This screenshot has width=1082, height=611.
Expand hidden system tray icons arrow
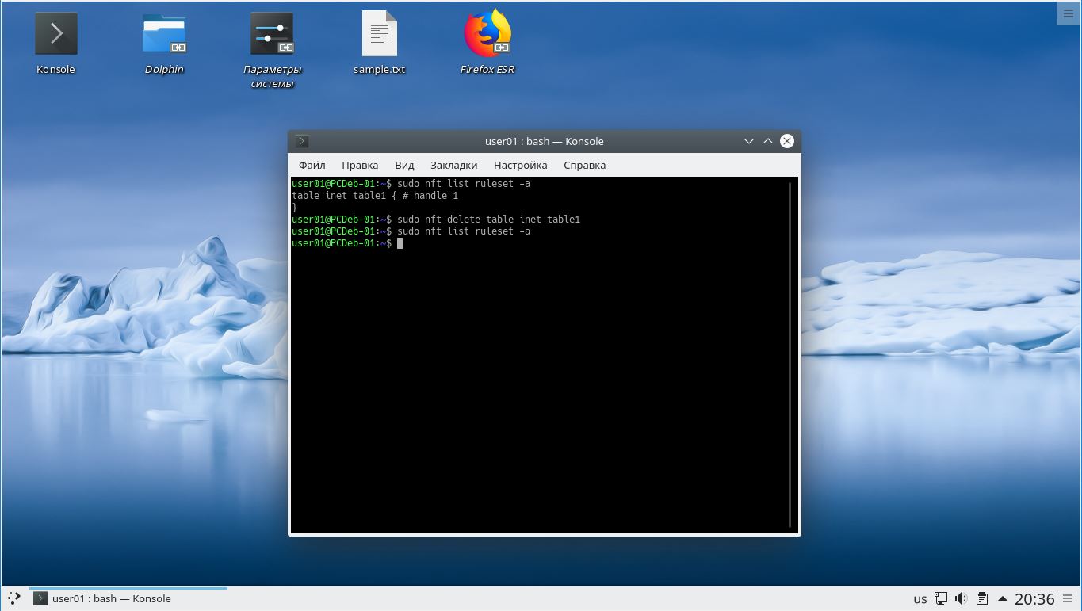(1002, 598)
